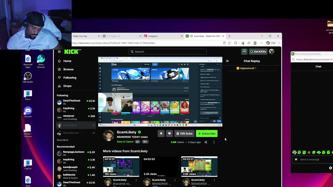The width and height of the screenshot is (333, 187).
Task: Open the Edge Settings and more menu
Action: [261, 43]
